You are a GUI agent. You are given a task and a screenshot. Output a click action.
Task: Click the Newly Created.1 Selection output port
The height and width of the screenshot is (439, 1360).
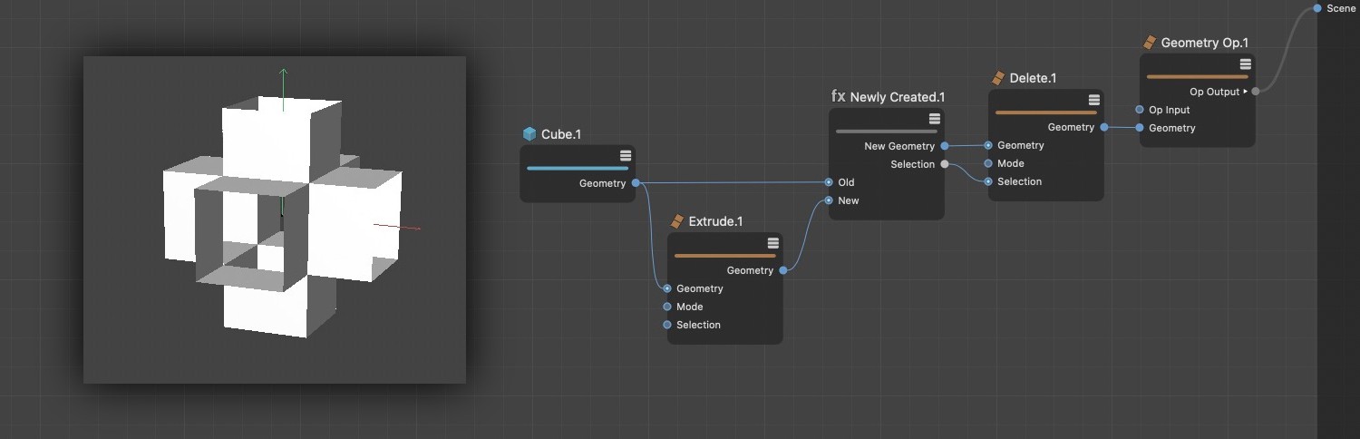[x=945, y=164]
